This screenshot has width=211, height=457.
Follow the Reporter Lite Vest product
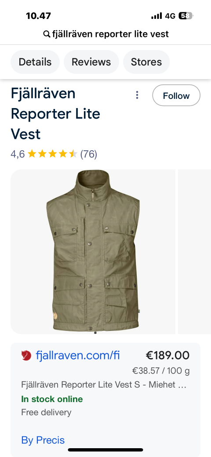(176, 95)
